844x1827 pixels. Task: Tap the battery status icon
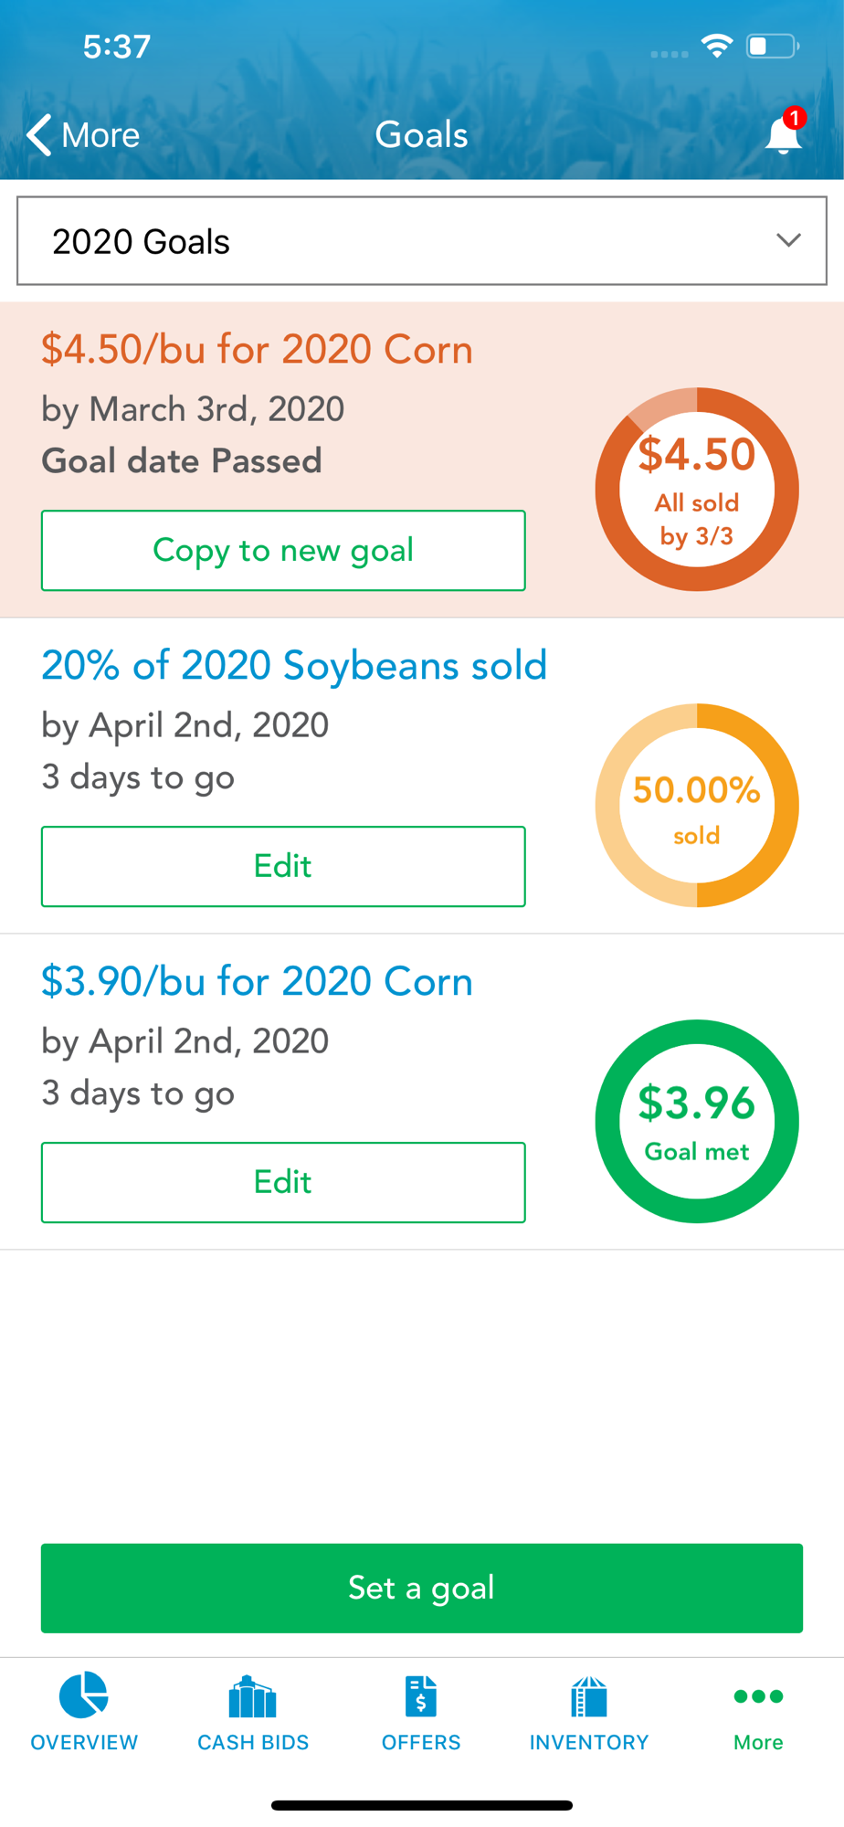(773, 46)
